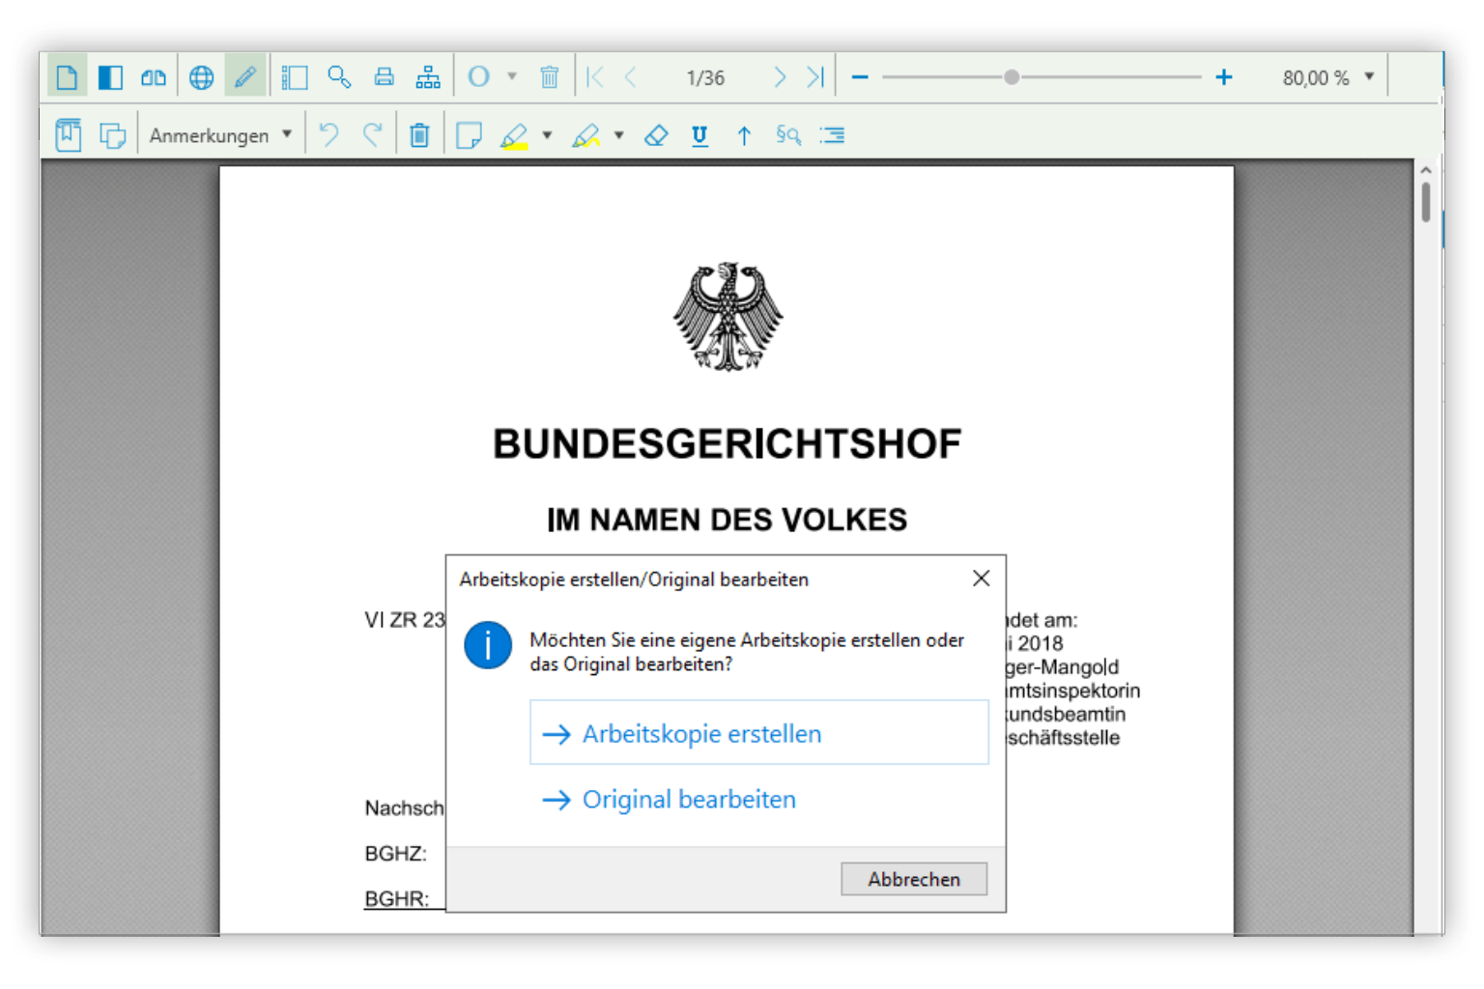
Task: Choose 'Original bearbeiten' option
Action: point(688,800)
